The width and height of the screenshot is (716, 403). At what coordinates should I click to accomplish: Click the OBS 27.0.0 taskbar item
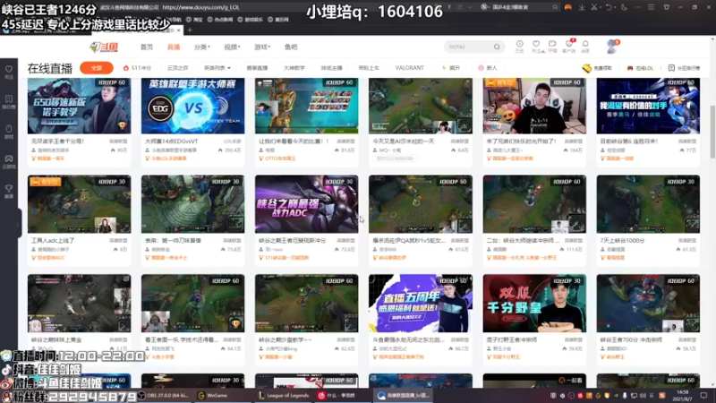(x=166, y=395)
